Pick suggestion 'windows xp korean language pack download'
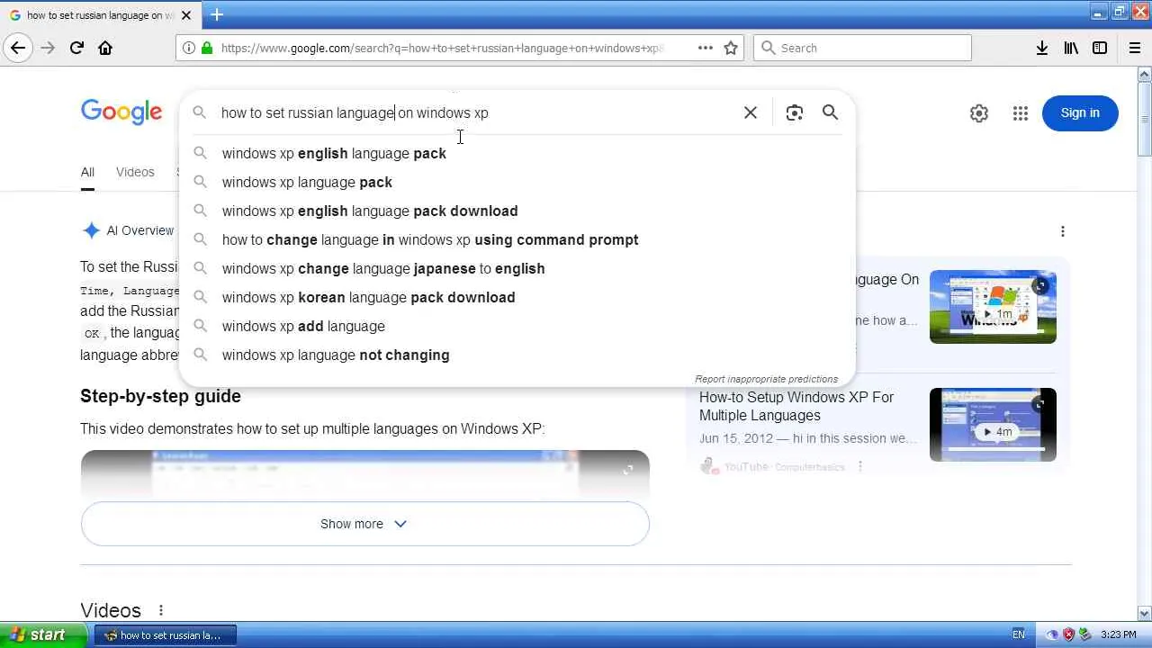 pos(517,297)
